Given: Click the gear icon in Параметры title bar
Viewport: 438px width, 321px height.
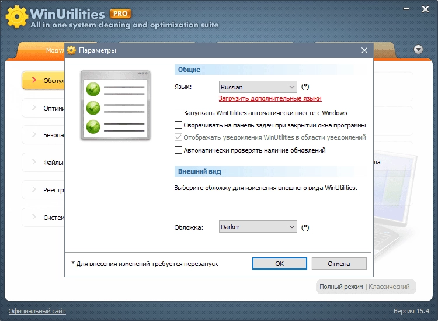Looking at the screenshot, I should (x=71, y=50).
